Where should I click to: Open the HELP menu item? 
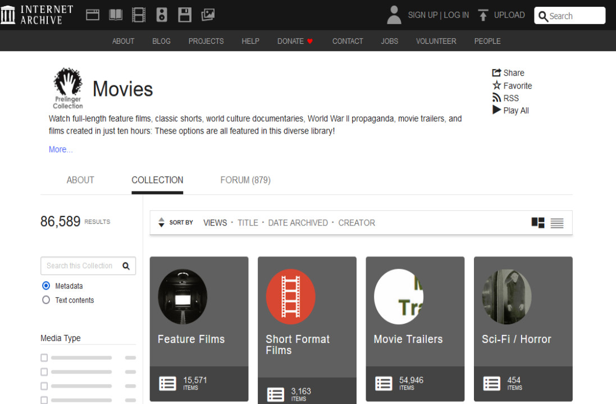(250, 41)
